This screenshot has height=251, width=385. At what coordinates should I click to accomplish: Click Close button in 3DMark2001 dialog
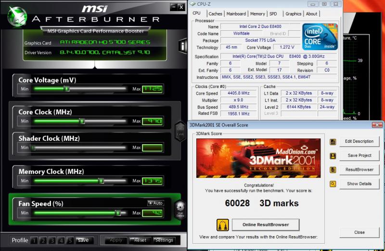click(359, 232)
